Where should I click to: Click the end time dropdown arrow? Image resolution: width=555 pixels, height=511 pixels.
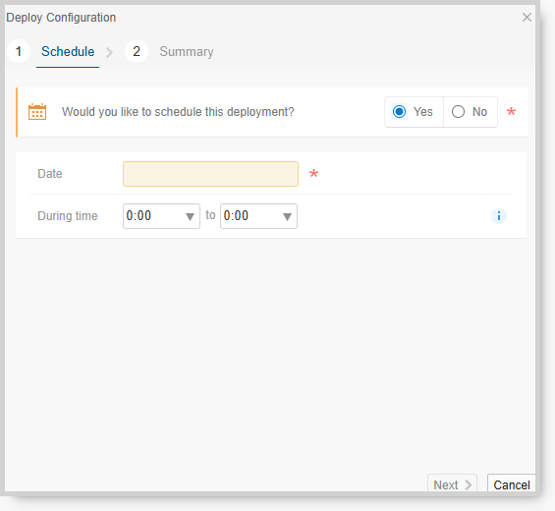coord(287,216)
